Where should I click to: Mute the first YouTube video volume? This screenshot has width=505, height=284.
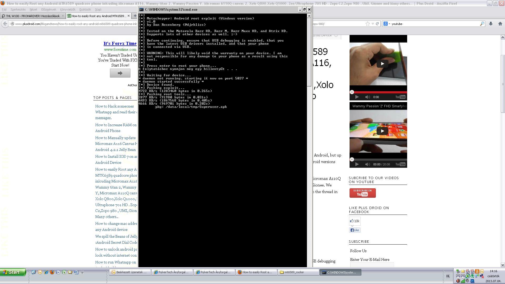click(367, 97)
